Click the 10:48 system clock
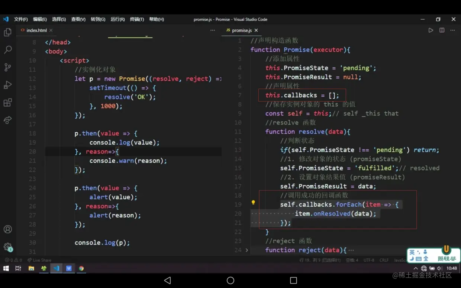This screenshot has width=461, height=288. [x=452, y=268]
